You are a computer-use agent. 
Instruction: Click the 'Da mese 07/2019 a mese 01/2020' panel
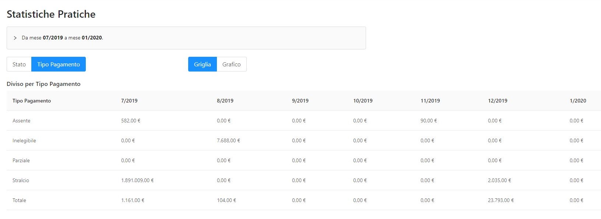[x=186, y=38]
